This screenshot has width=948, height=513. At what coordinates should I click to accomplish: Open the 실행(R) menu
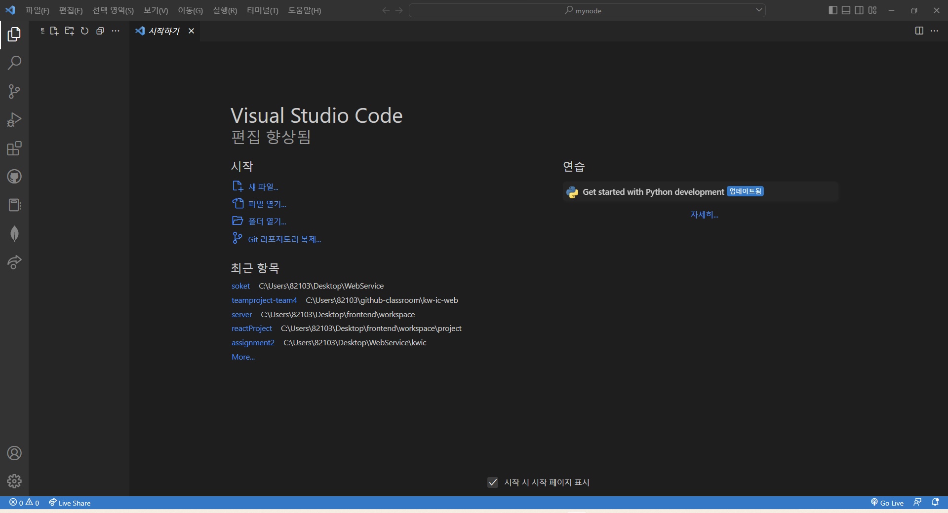coord(225,10)
